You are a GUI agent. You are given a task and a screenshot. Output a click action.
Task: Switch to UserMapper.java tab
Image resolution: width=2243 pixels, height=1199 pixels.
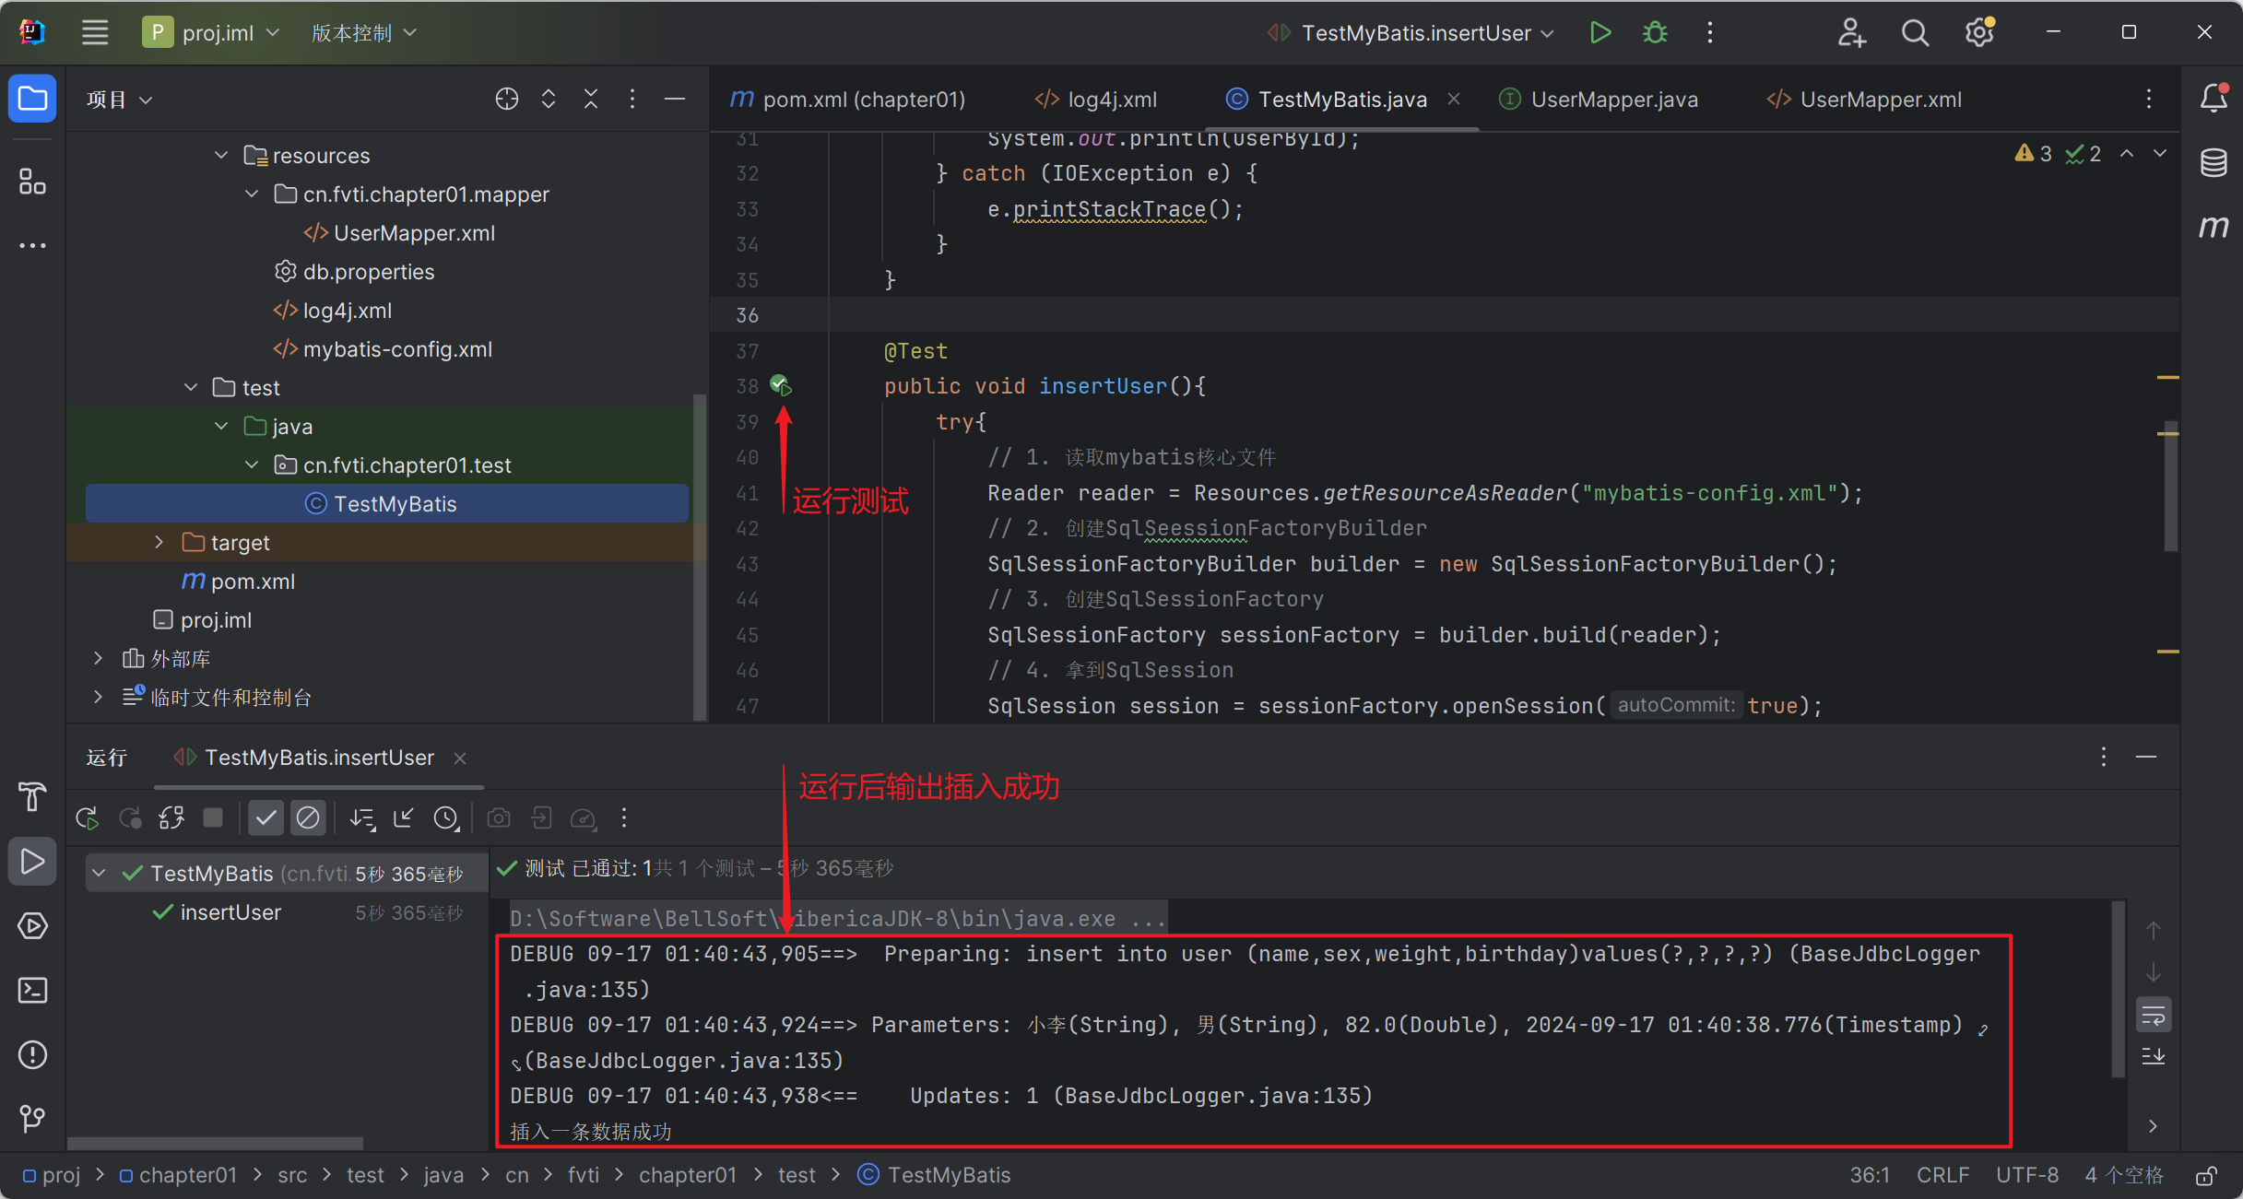1600,99
